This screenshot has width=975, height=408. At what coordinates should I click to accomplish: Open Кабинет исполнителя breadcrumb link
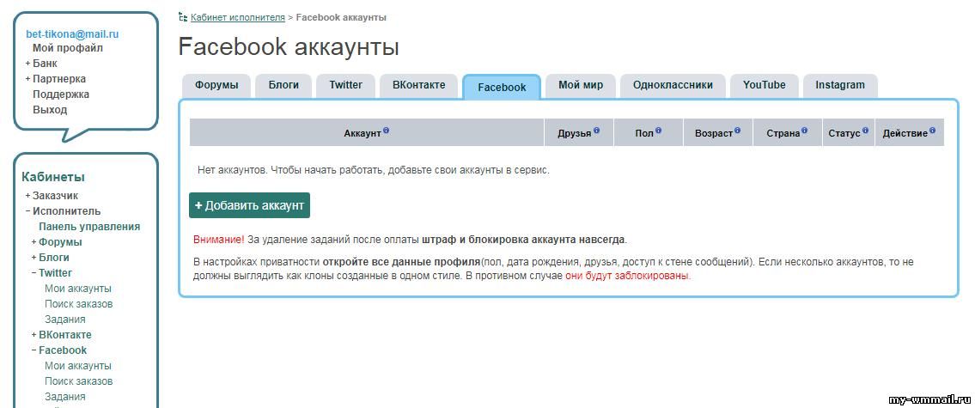point(238,17)
